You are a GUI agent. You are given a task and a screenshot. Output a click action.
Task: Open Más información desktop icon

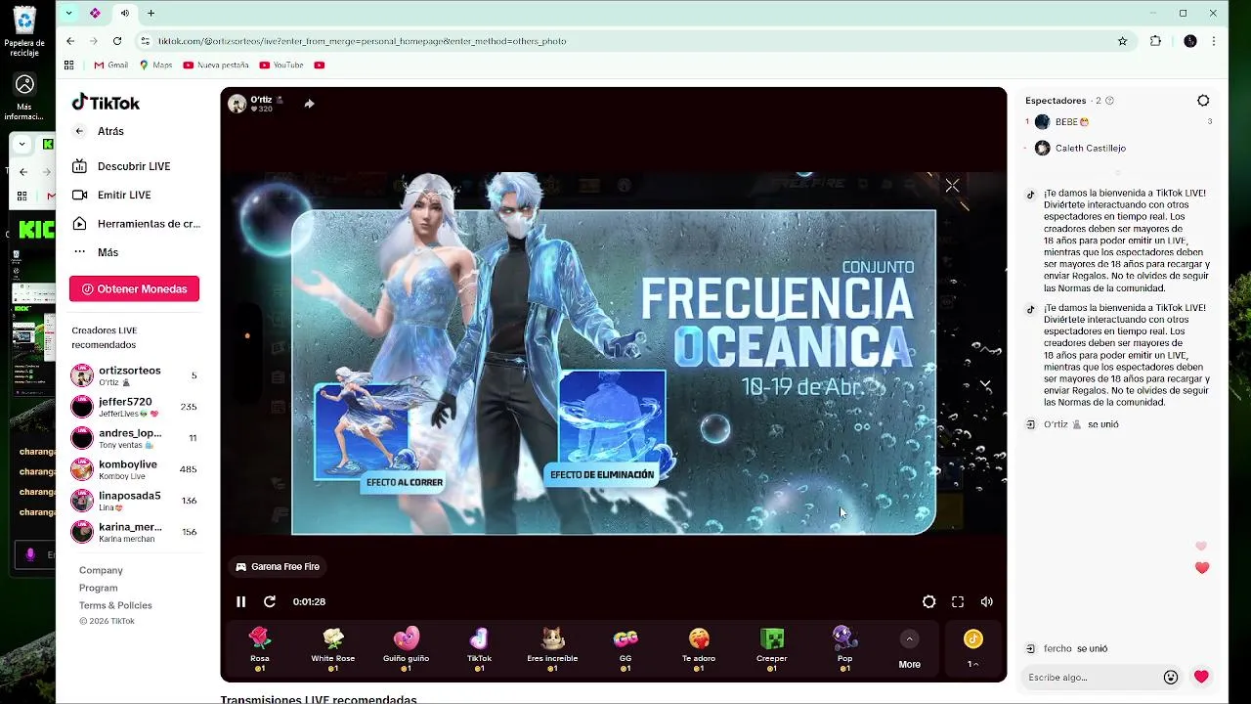[x=24, y=98]
